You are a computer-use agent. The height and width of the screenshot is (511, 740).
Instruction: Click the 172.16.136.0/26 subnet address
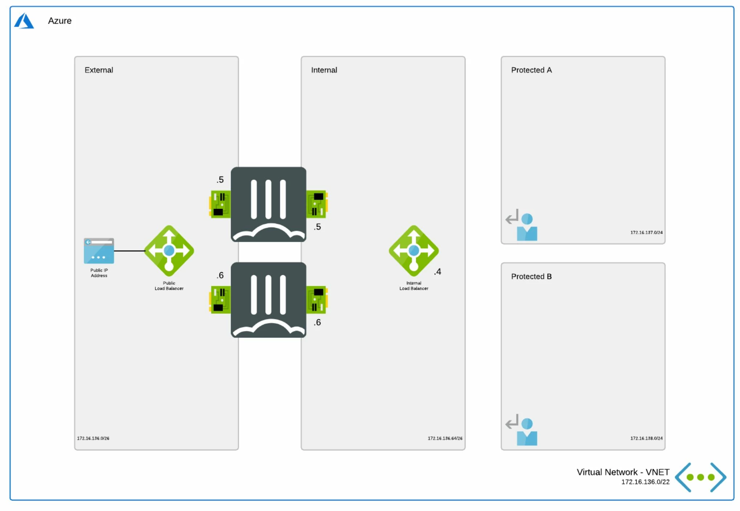tap(93, 438)
